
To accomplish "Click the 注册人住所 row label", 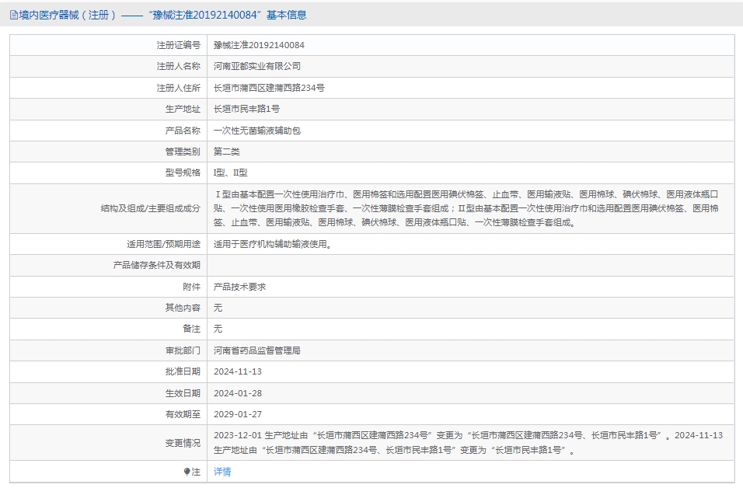I will pyautogui.click(x=179, y=88).
